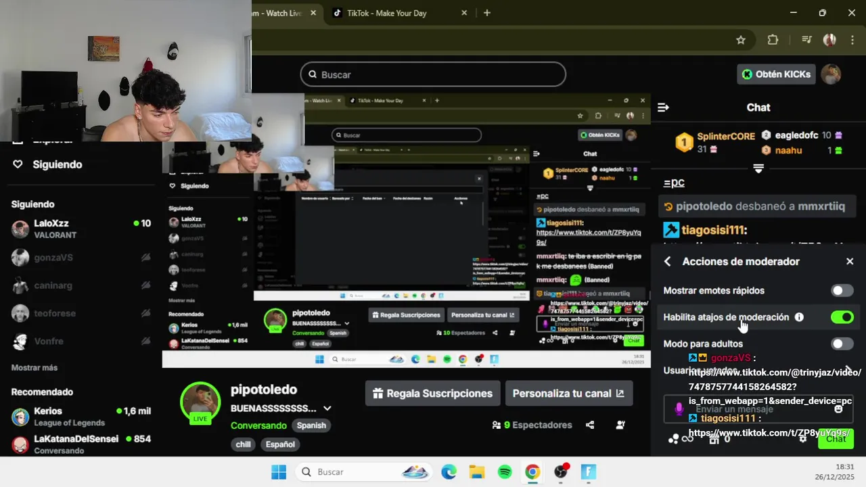Open a new Chrome tab

tap(486, 13)
